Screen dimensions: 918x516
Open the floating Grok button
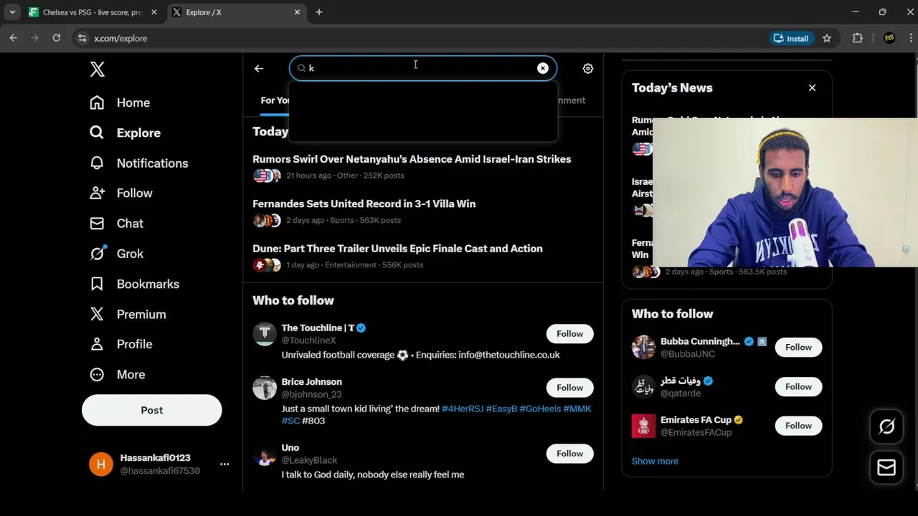point(886,427)
